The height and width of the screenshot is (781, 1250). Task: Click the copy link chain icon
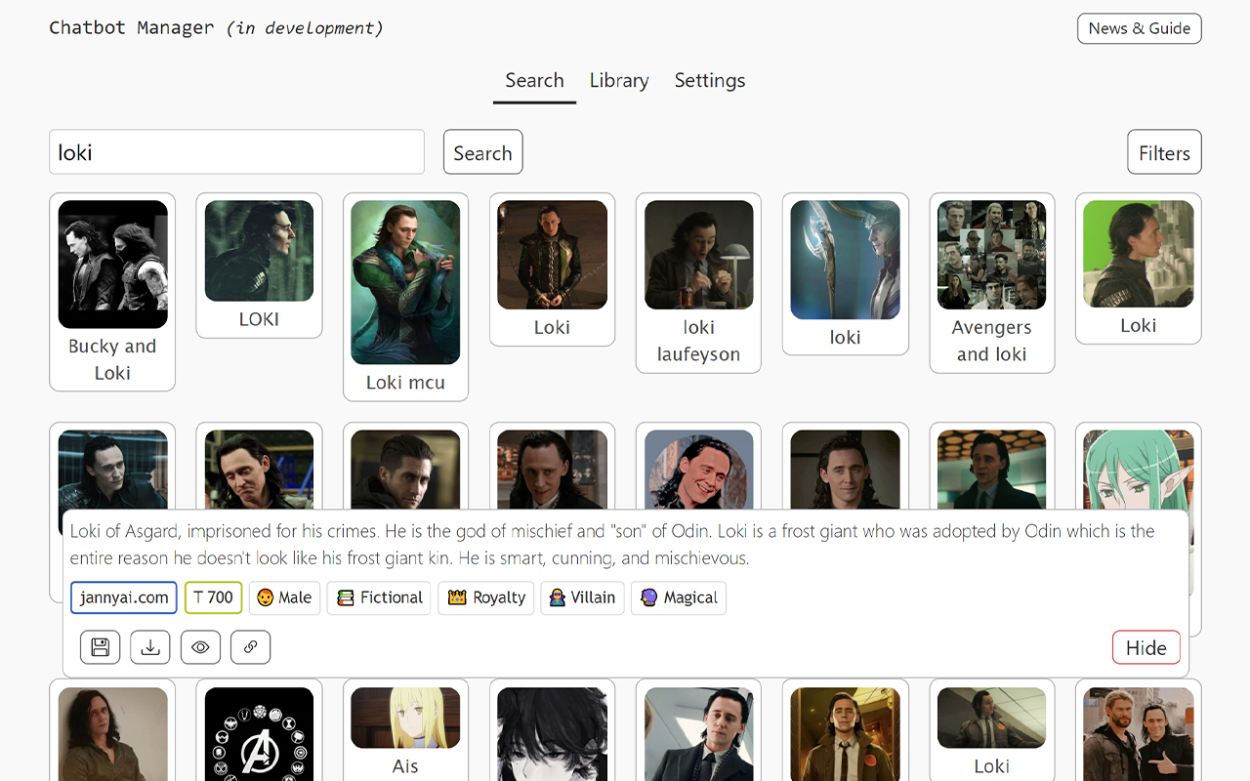point(250,647)
